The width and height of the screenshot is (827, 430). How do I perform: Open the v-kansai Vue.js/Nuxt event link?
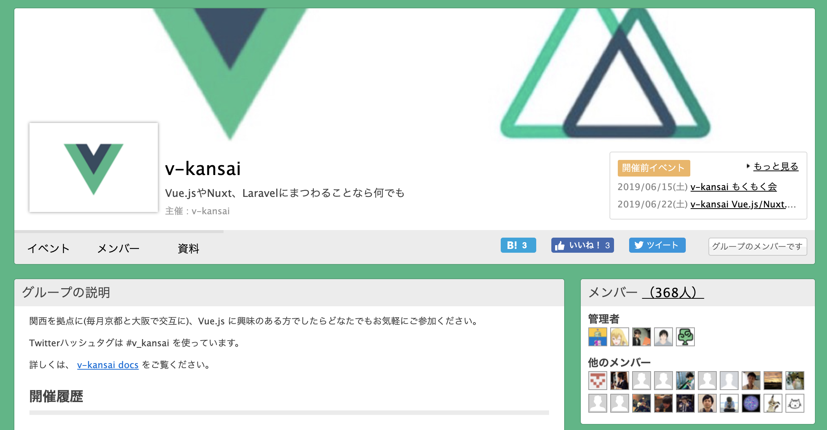743,204
